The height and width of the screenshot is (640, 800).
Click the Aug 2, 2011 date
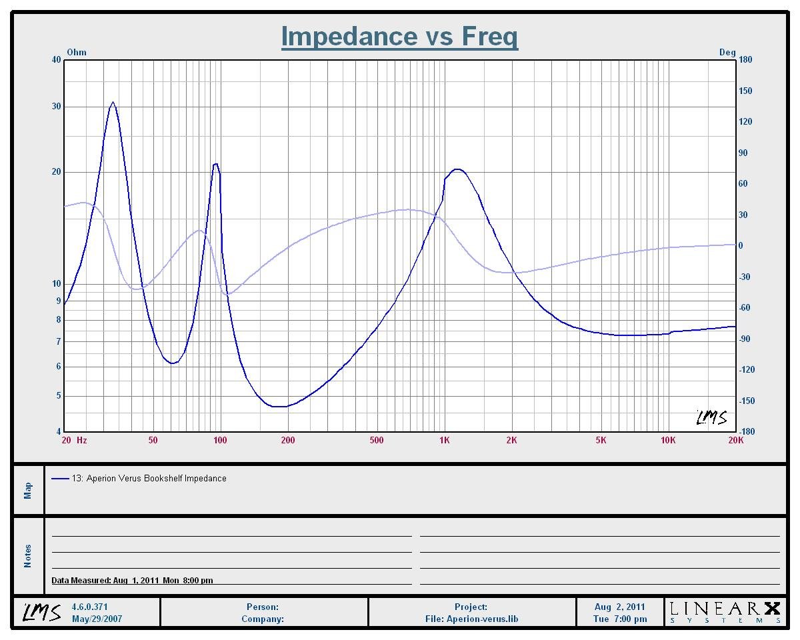620,607
